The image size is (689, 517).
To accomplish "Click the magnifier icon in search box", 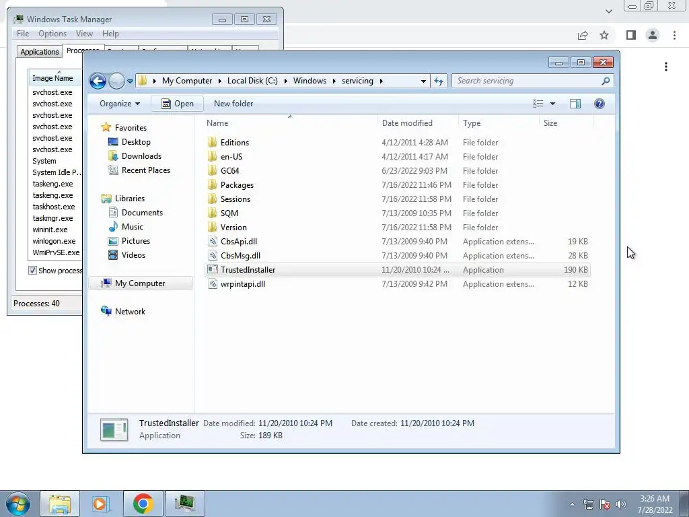I will pos(606,81).
